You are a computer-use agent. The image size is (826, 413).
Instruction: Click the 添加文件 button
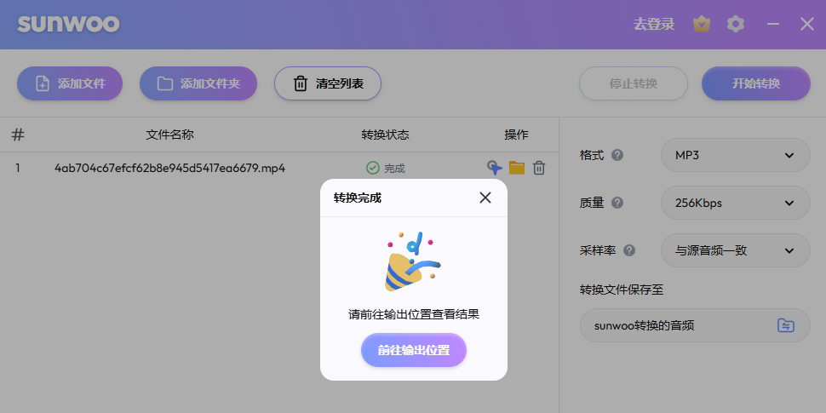click(70, 83)
